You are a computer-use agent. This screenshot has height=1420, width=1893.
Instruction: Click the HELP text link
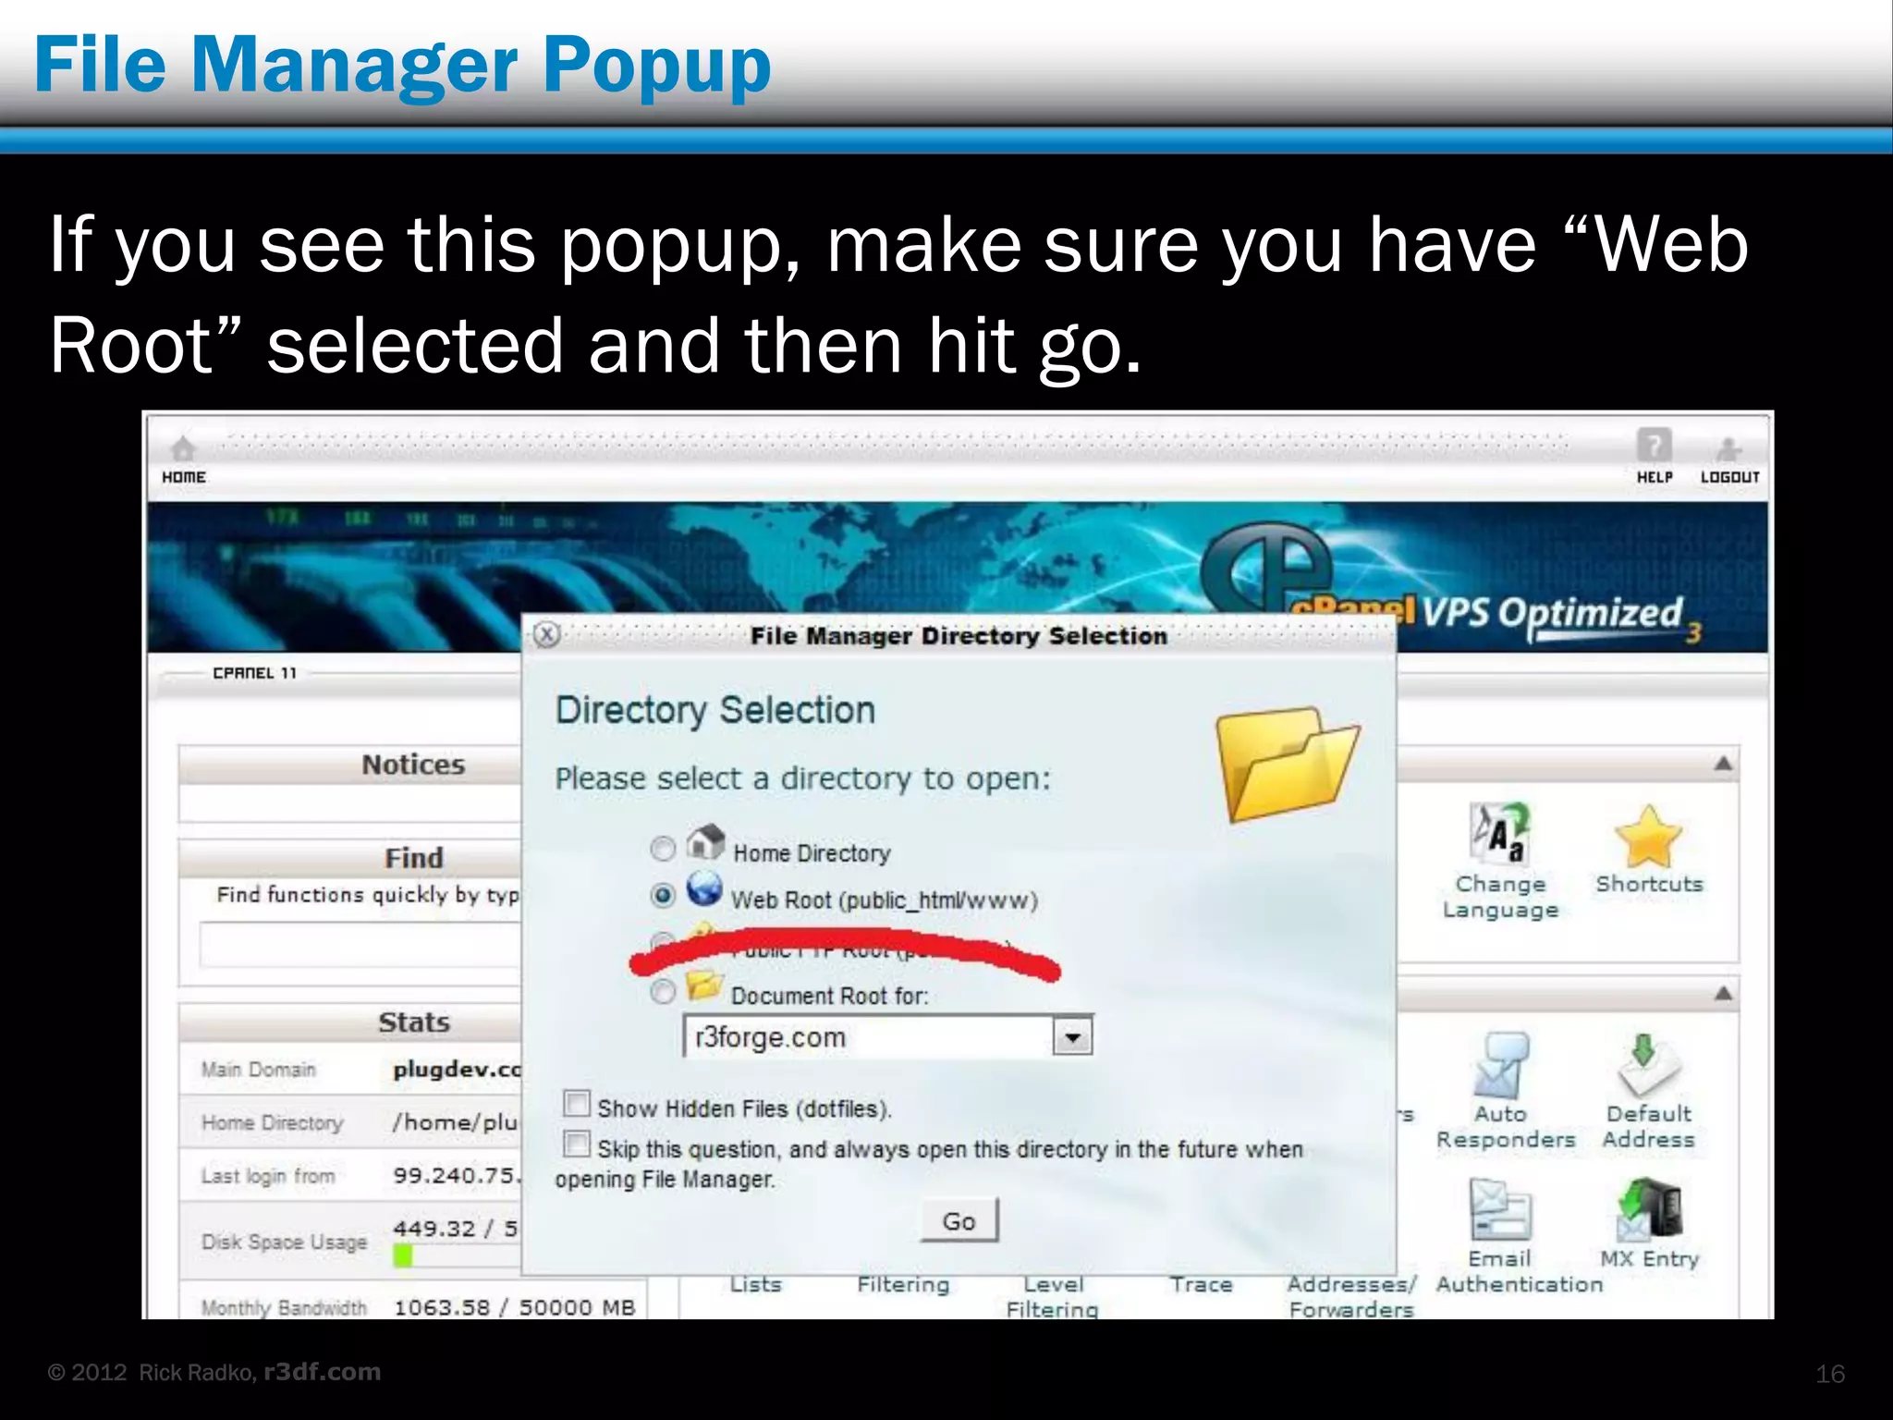[1655, 477]
